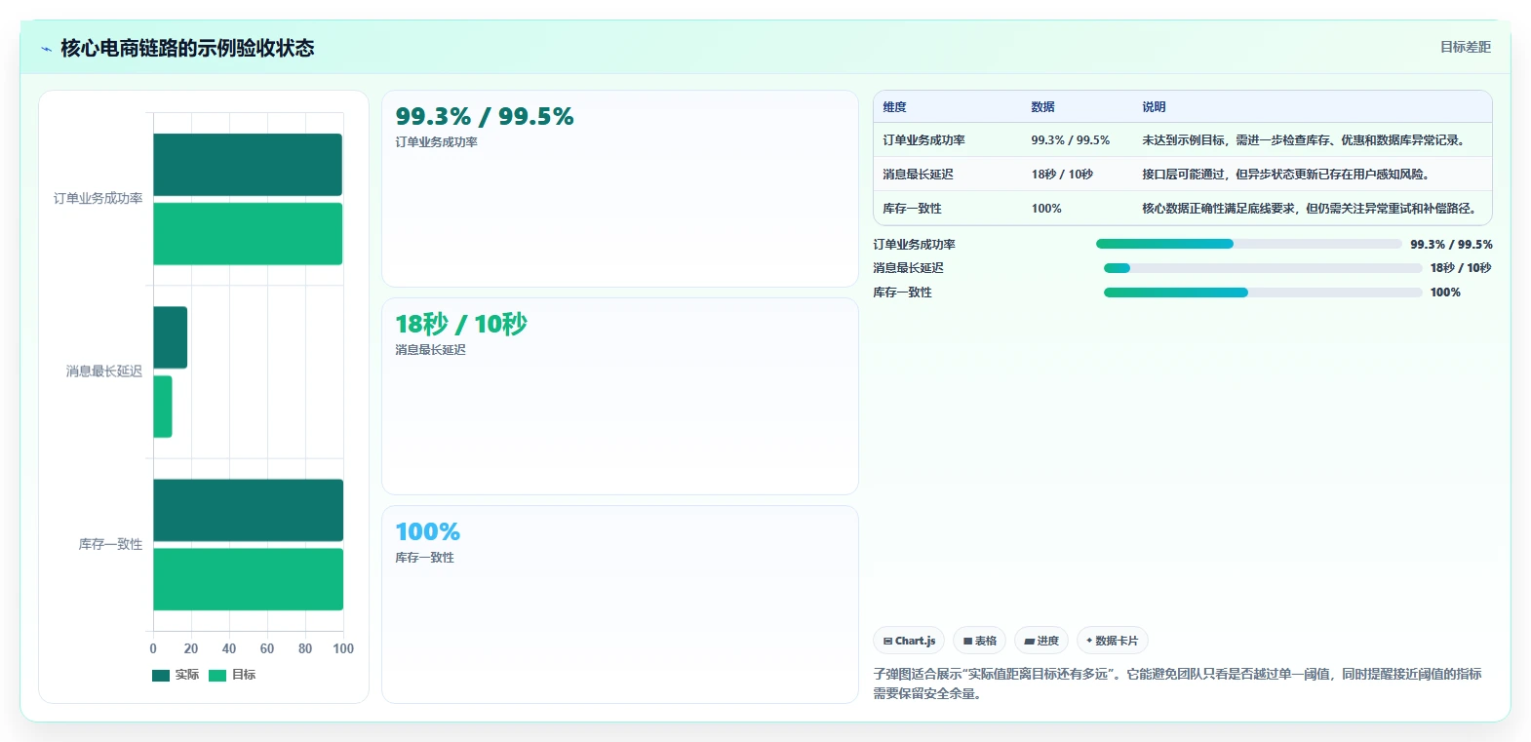
Task: Click the 库存一致性 actual dark bar in chart
Action: (249, 510)
